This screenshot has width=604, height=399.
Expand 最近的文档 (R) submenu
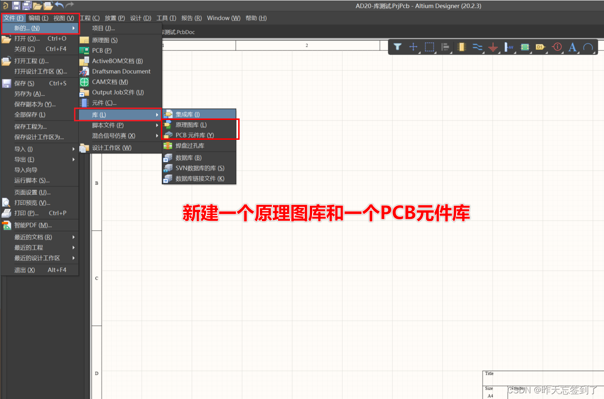[40, 237]
